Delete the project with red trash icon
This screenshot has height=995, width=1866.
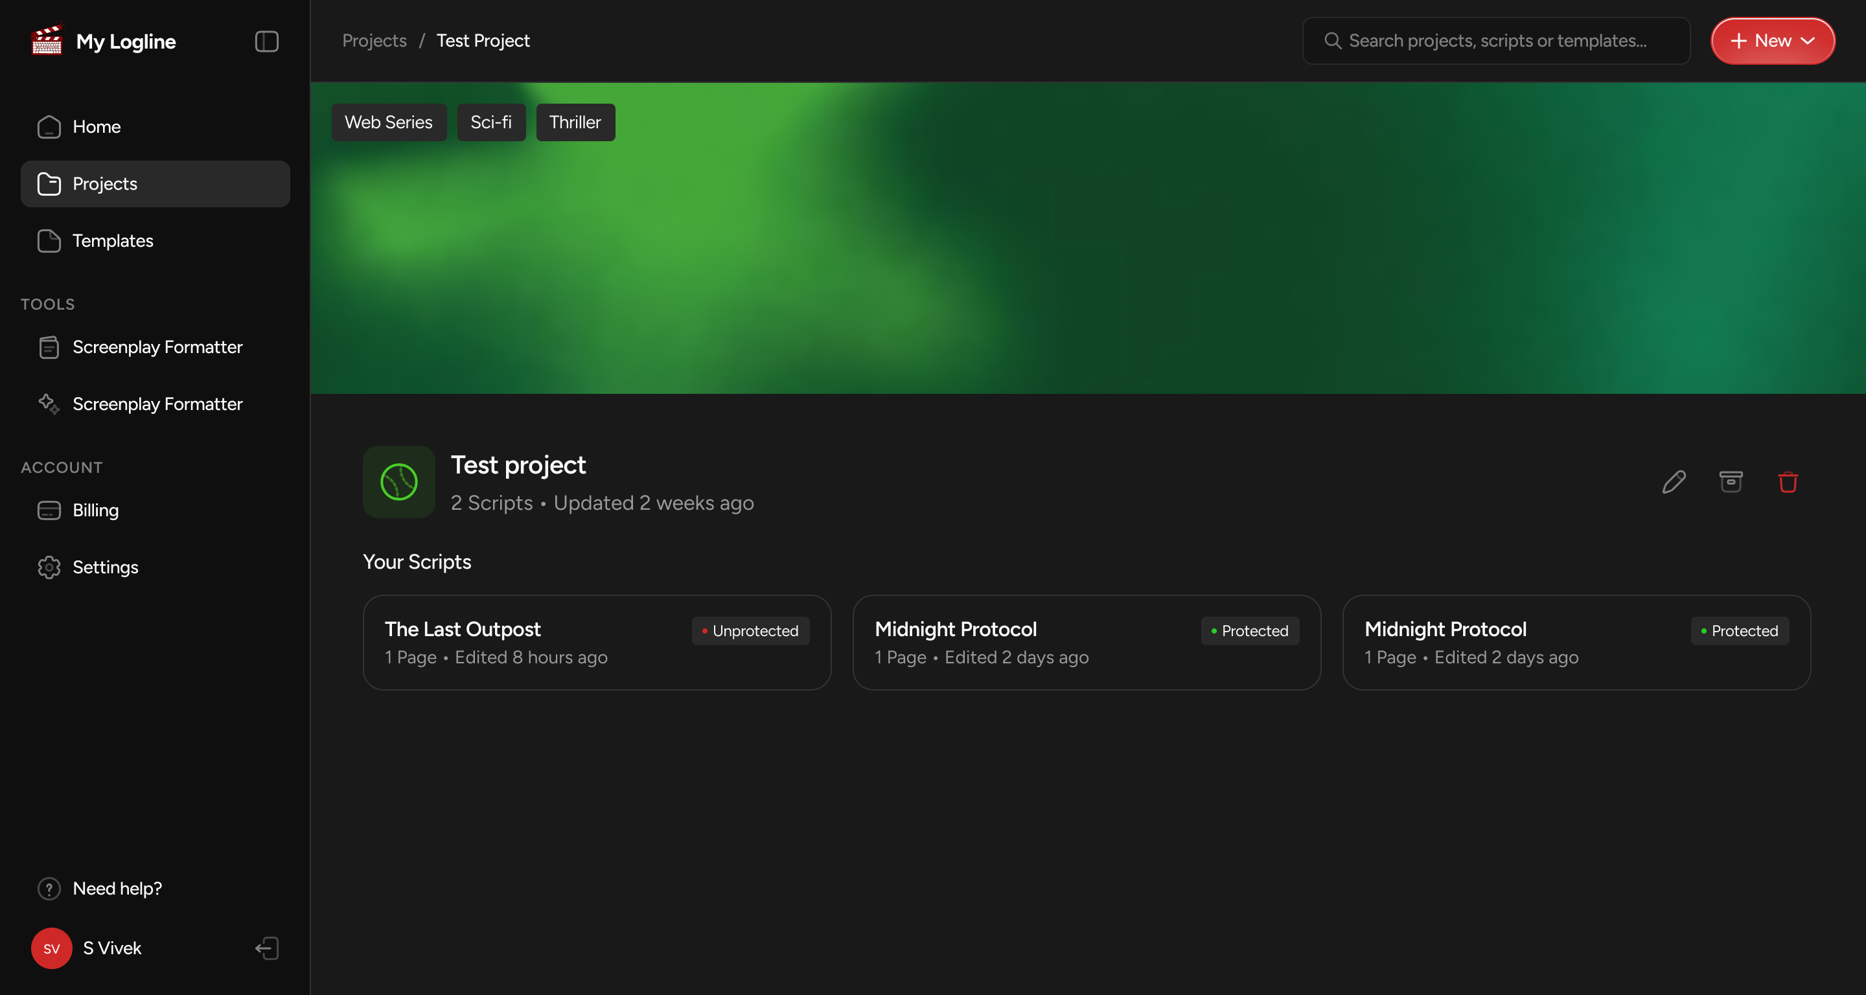(x=1787, y=481)
